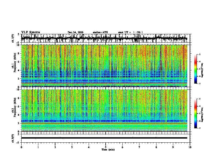Screen dimensions: 214x165
Task: Click the '-3' label on ch.1 colorbar
Action: tap(199, 54)
